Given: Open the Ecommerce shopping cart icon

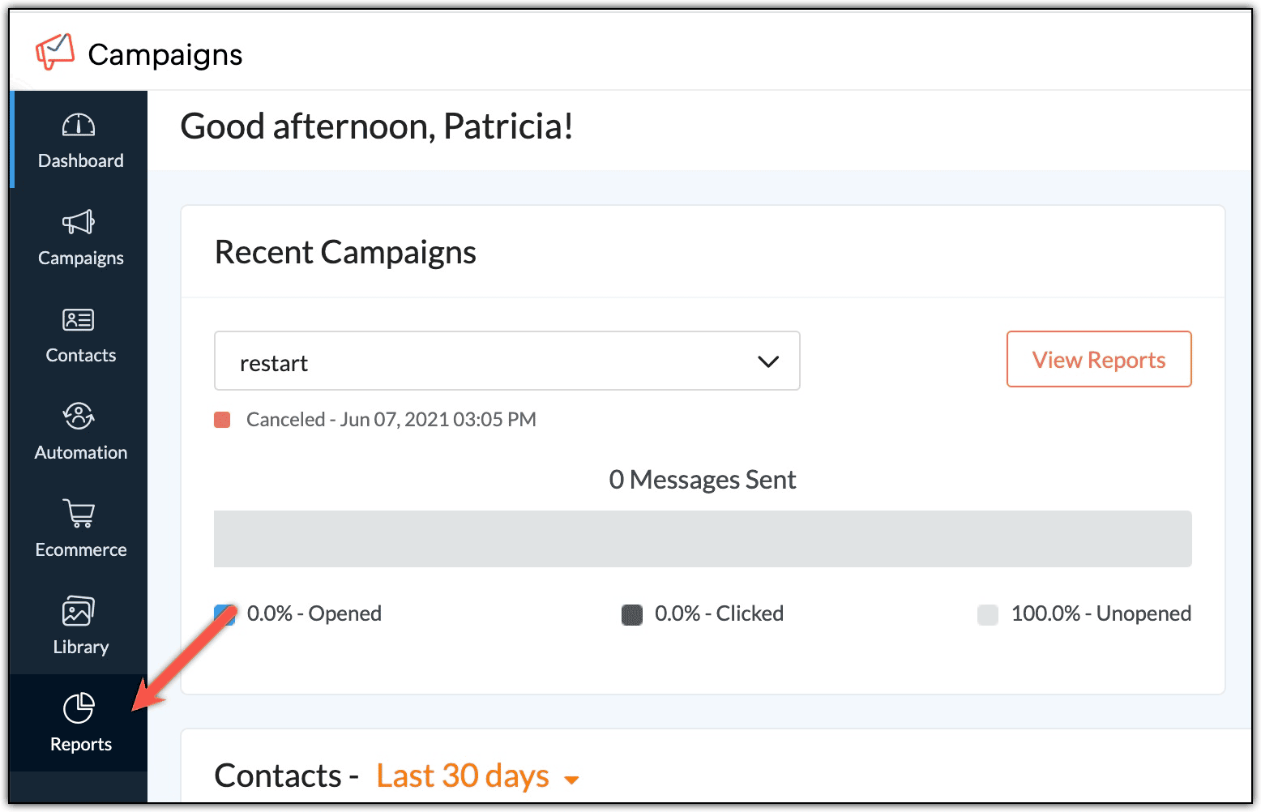Looking at the screenshot, I should coord(79,514).
